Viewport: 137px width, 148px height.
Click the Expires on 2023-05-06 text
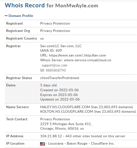59,95
